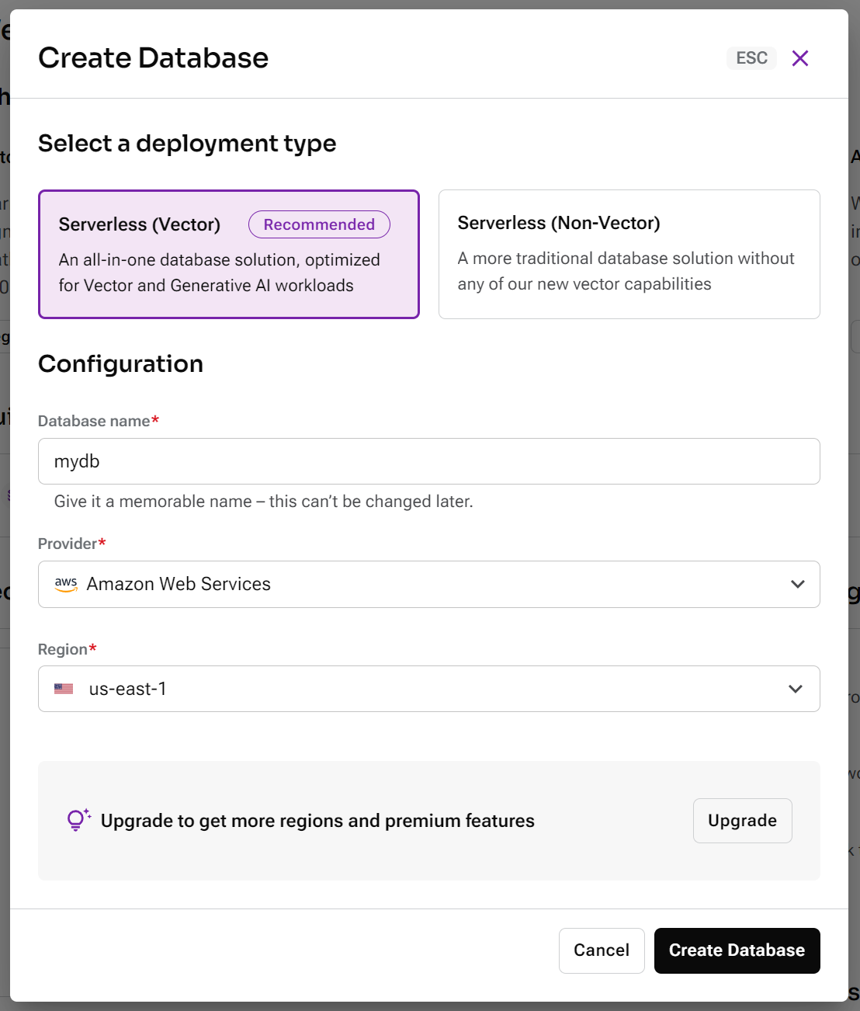
Task: Click the lightbulb upgrade tip icon
Action: point(78,820)
